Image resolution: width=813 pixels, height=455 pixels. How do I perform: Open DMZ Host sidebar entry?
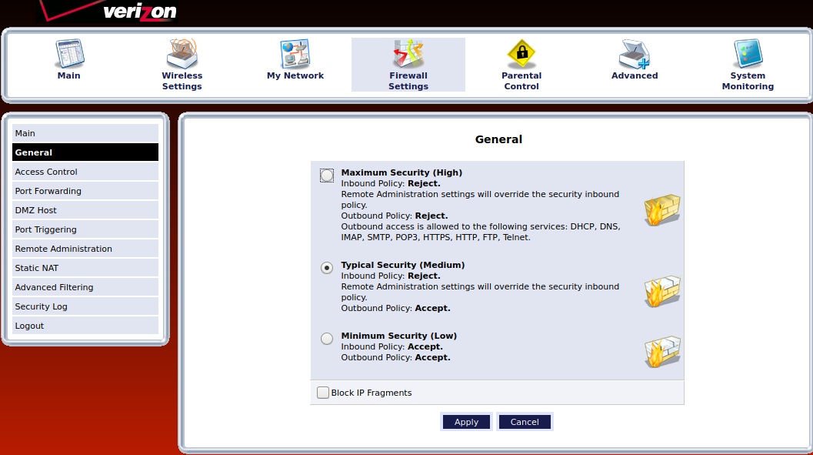click(x=85, y=210)
